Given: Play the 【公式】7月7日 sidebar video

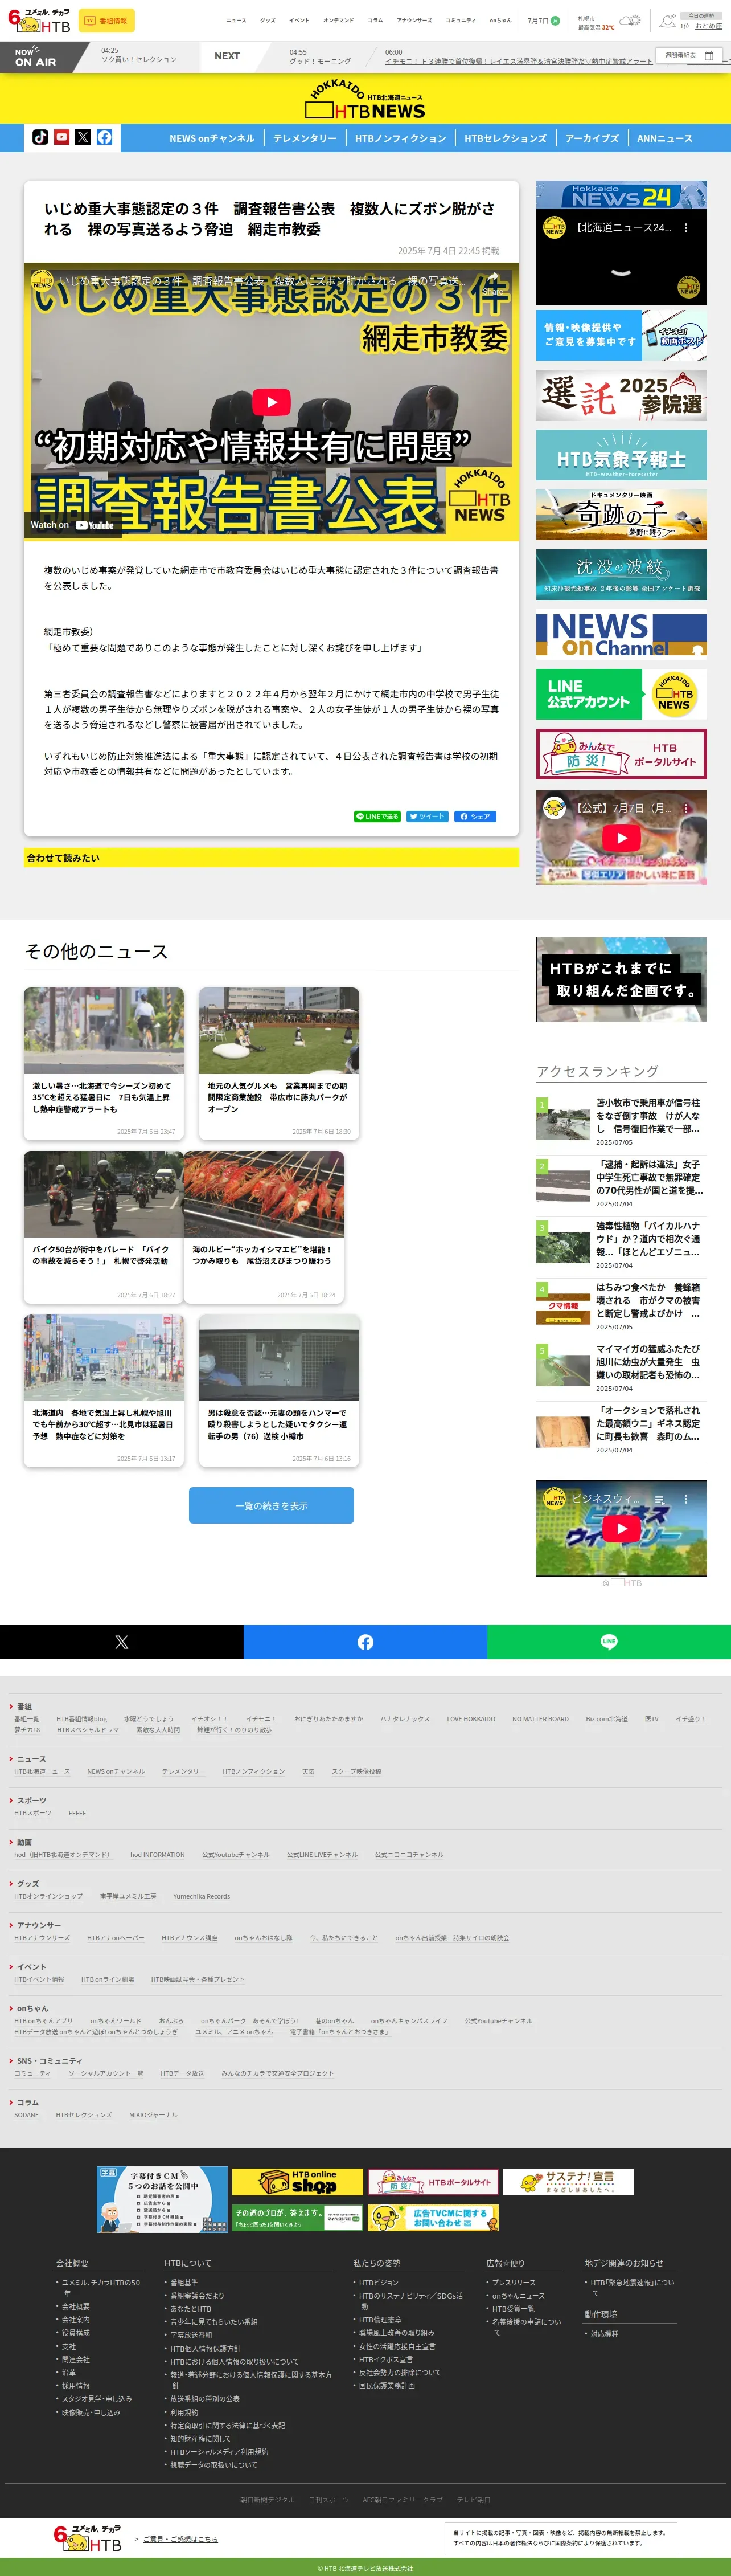Looking at the screenshot, I should click(x=621, y=838).
